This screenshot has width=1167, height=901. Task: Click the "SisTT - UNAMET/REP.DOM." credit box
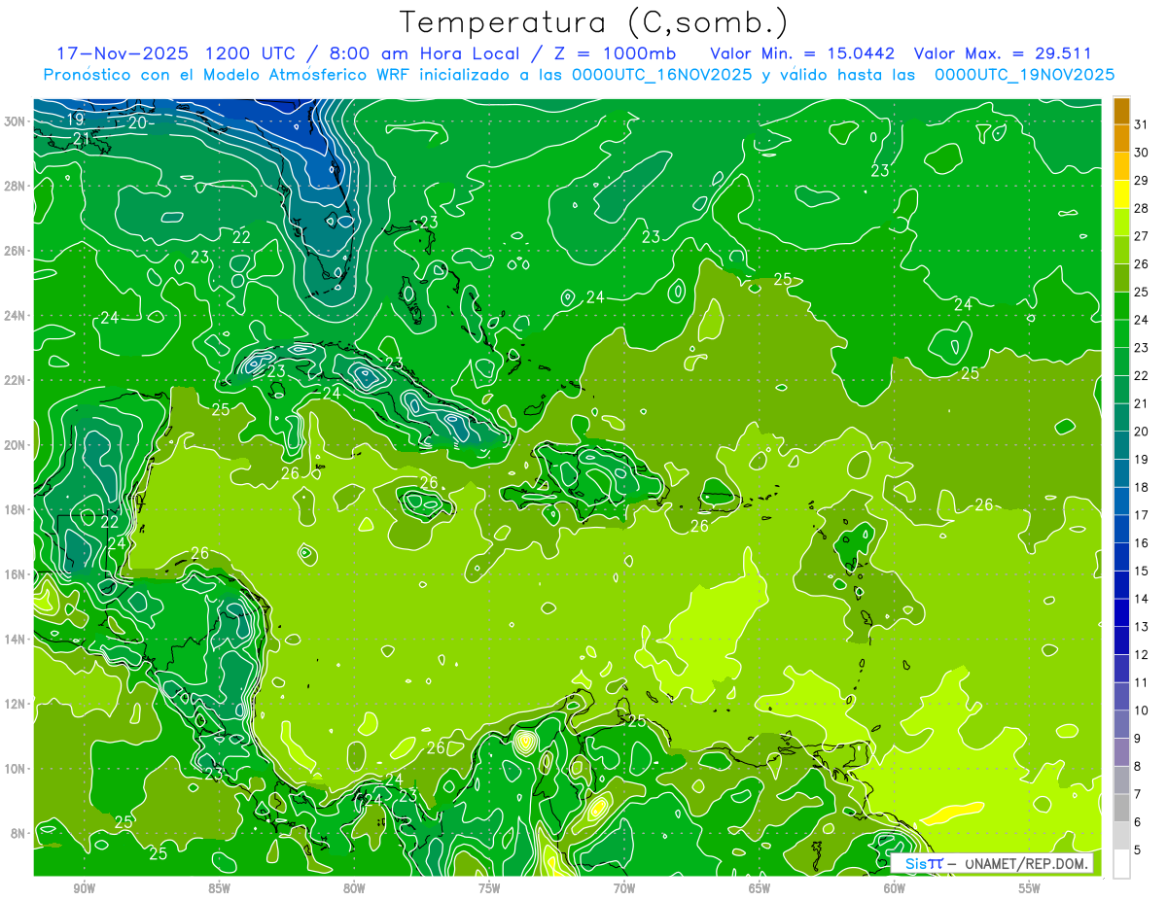(992, 863)
